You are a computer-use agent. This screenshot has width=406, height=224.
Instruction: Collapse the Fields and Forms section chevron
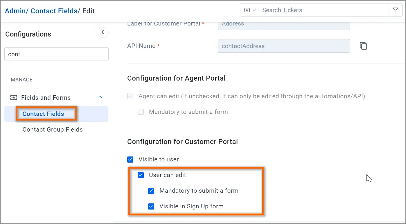tap(100, 97)
